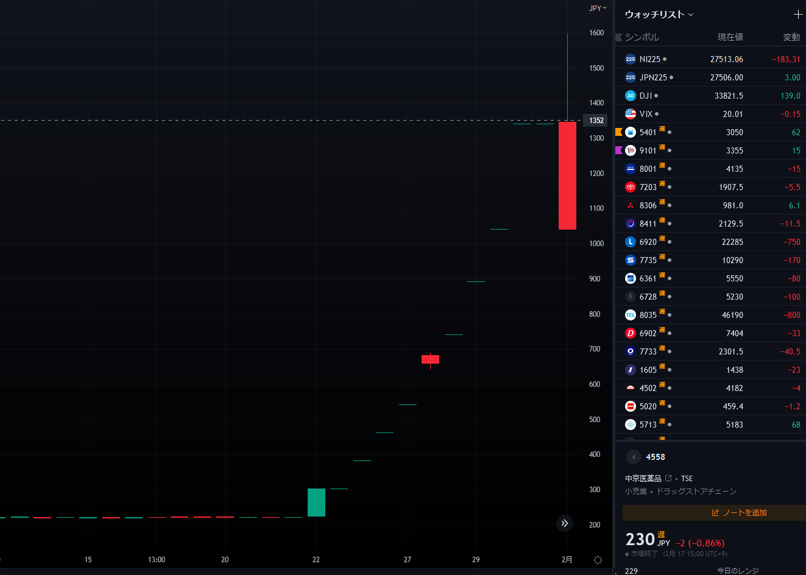Click the scroll to latest bar button

(565, 523)
